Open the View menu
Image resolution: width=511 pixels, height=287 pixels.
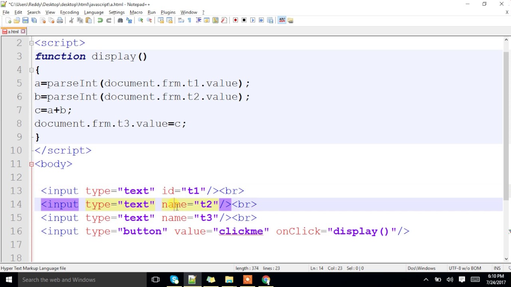click(50, 12)
